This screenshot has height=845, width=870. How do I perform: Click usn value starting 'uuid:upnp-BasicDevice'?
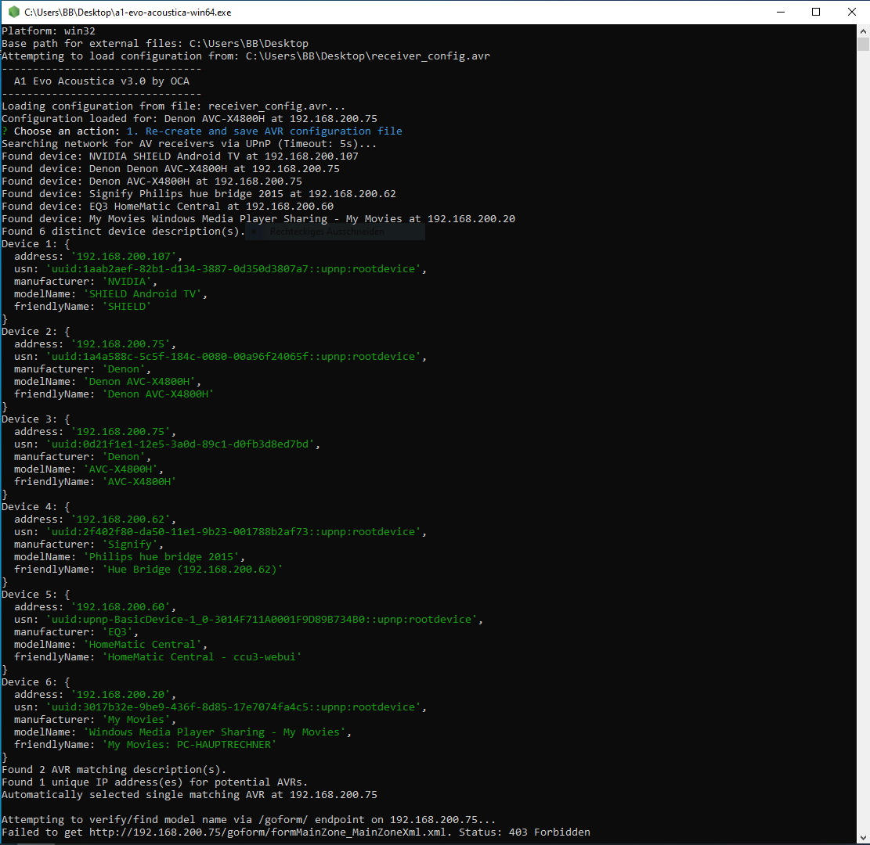click(x=262, y=620)
